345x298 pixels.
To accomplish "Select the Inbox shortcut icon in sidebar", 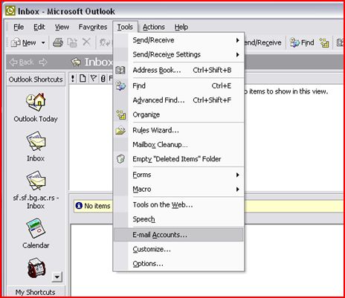I will click(36, 141).
